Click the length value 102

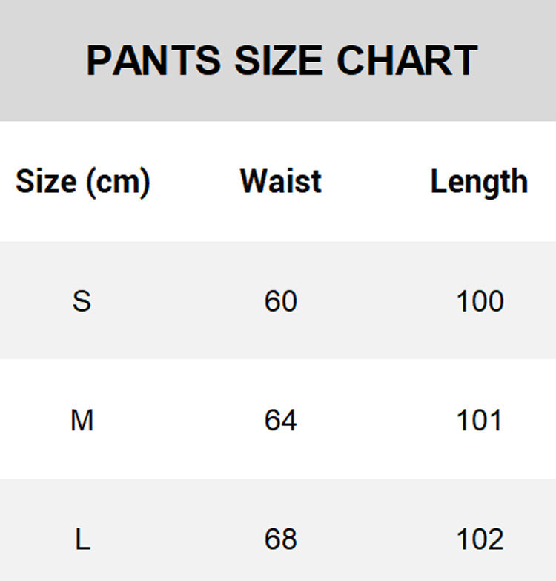click(480, 539)
